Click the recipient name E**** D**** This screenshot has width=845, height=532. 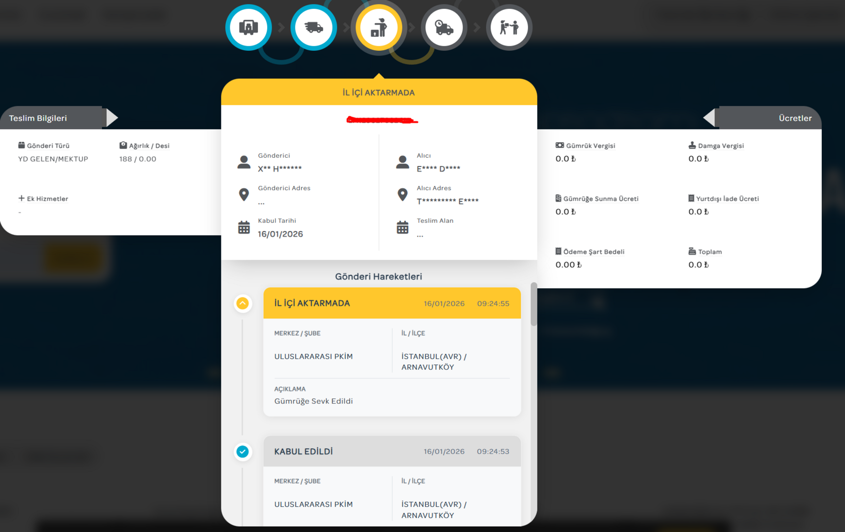tap(439, 168)
